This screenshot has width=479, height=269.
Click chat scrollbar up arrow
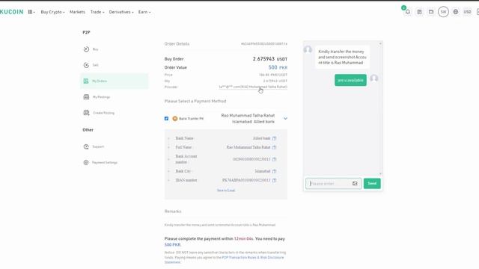[380, 43]
